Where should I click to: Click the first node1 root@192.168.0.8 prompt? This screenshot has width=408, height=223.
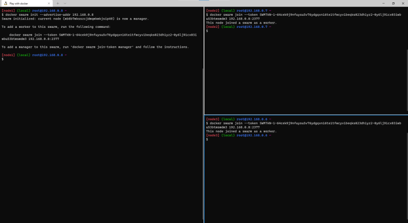click(x=34, y=11)
